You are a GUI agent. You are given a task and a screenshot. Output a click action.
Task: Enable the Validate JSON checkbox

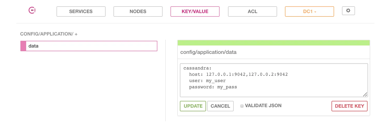pyautogui.click(x=242, y=106)
